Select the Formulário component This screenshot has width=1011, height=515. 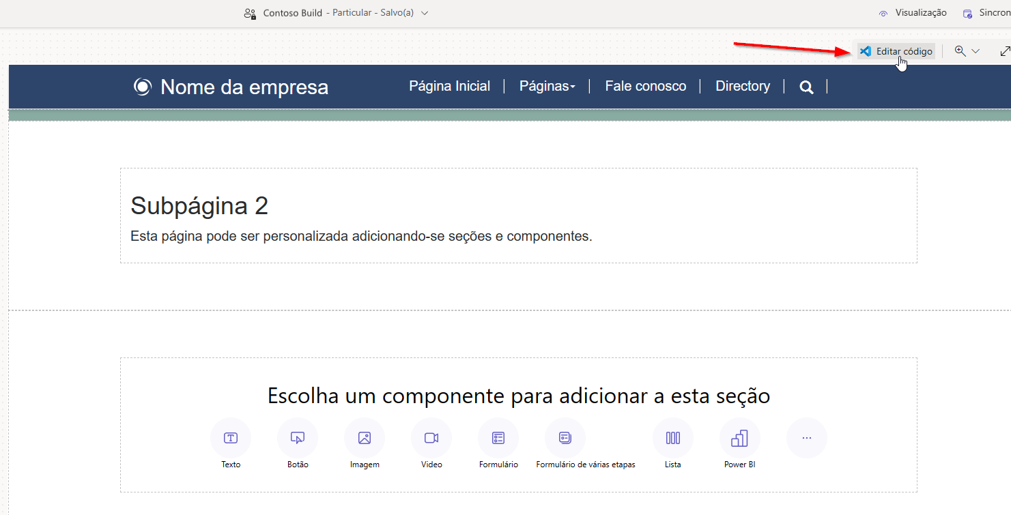coord(498,438)
